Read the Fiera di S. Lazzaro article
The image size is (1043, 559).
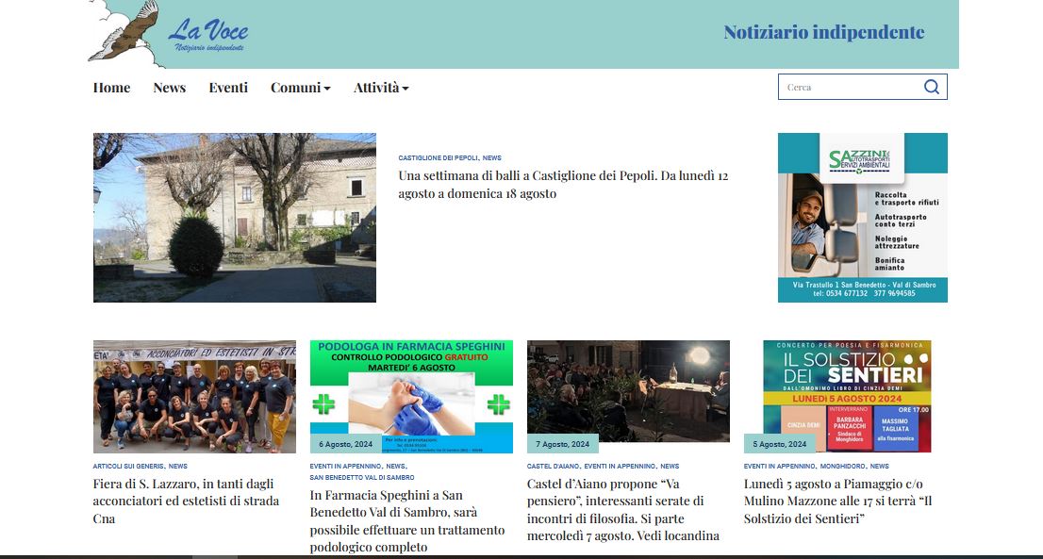[187, 501]
